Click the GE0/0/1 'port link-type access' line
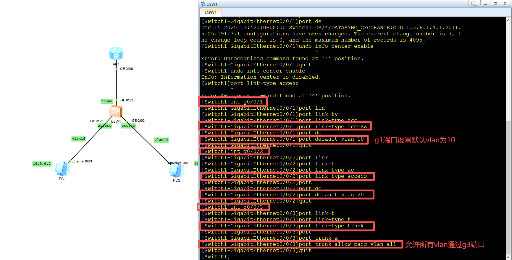The image size is (512, 260). pyautogui.click(x=285, y=126)
